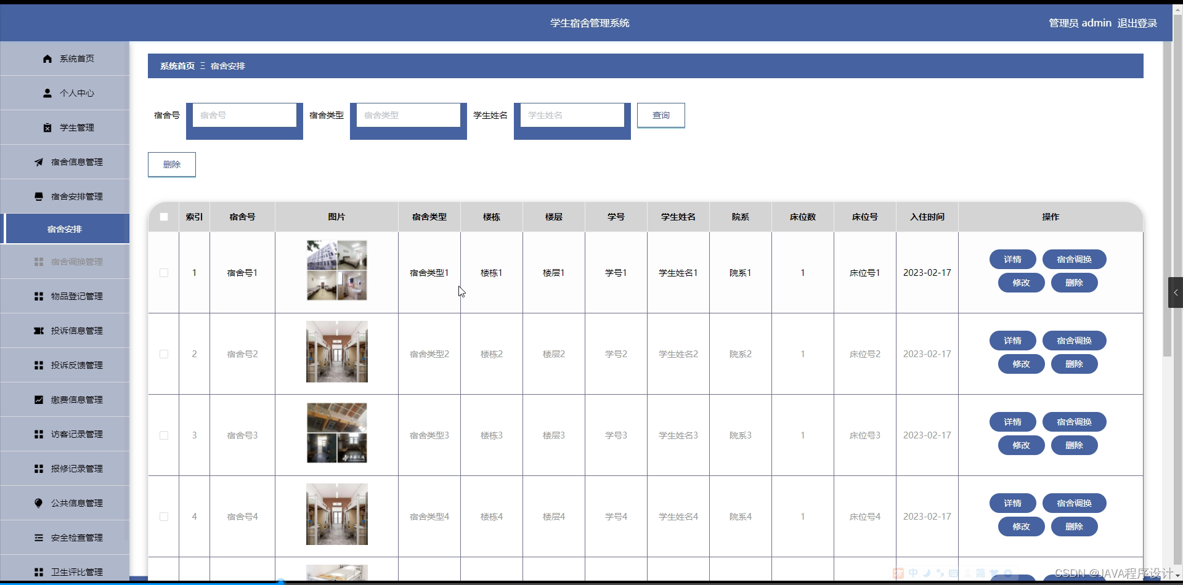Image resolution: width=1183 pixels, height=585 pixels.
Task: Click the dorm photo thumbnail in row 4
Action: point(337,514)
